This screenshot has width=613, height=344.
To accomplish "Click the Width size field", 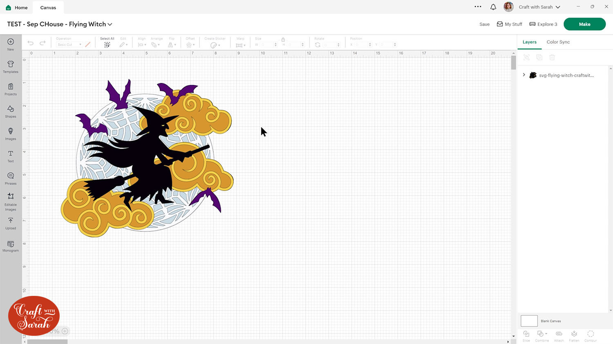I will point(268,44).
